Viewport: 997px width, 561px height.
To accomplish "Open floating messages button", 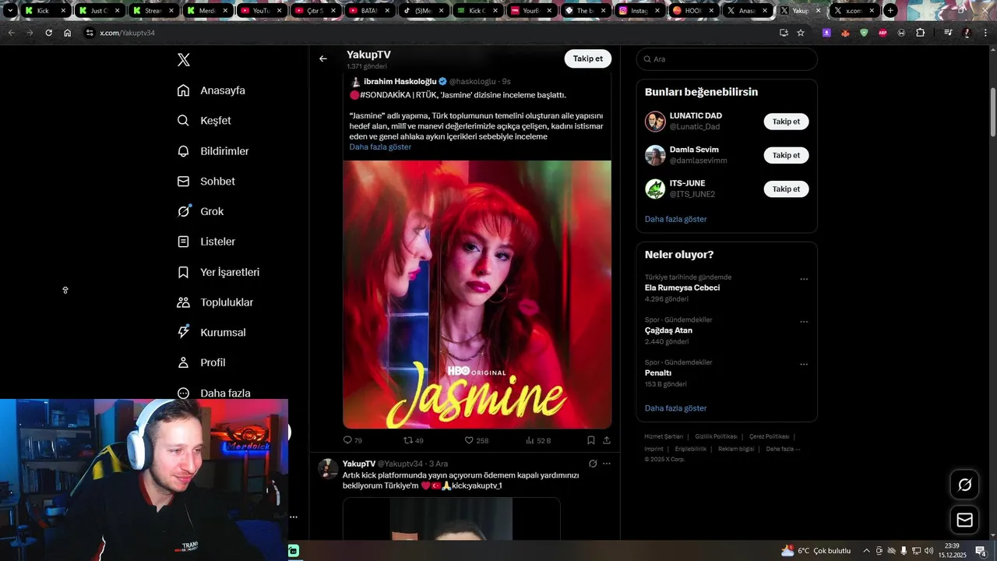I will tap(964, 520).
